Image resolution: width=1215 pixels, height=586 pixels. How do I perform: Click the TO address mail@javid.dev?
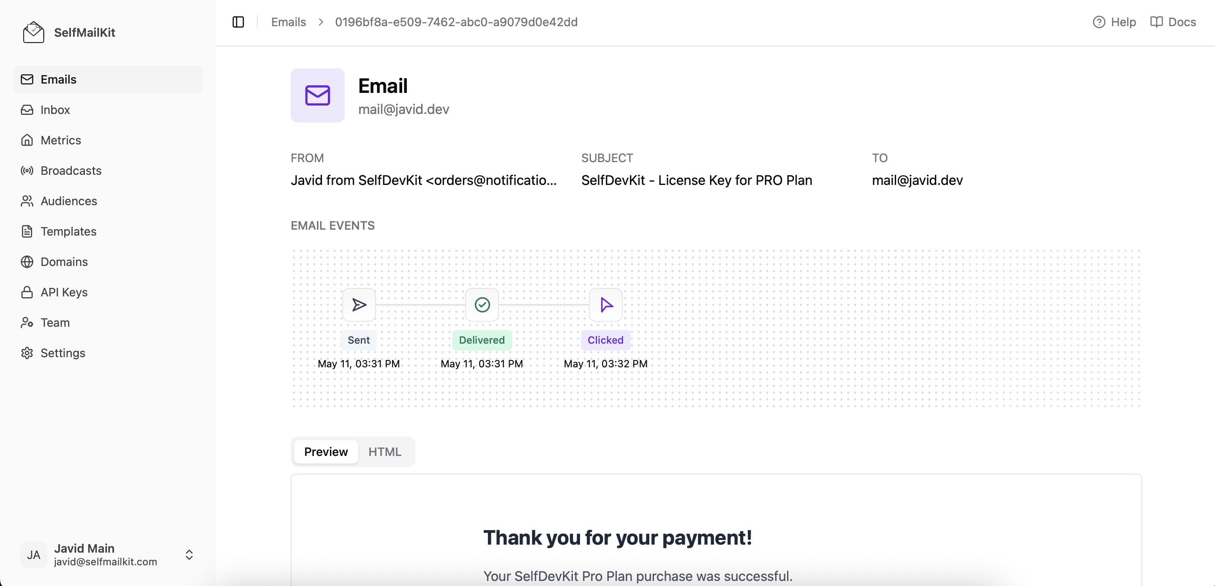point(918,180)
